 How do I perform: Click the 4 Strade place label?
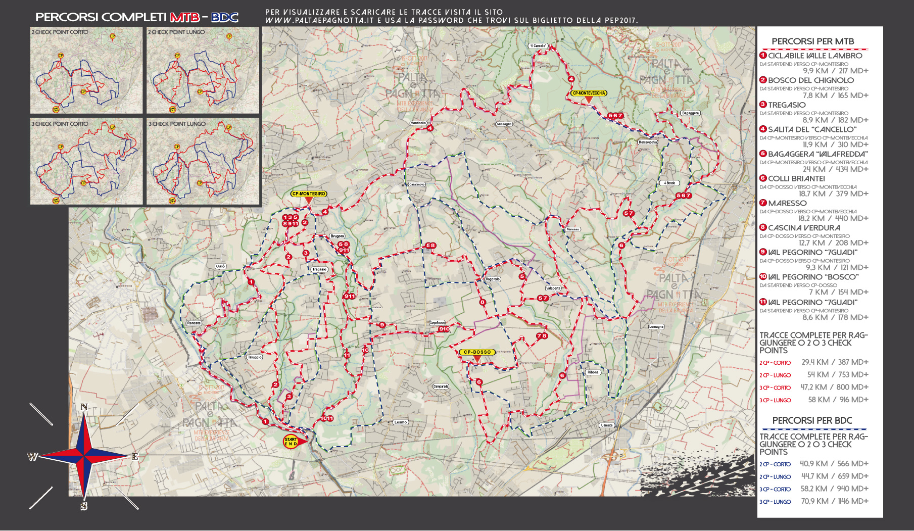[x=669, y=183]
